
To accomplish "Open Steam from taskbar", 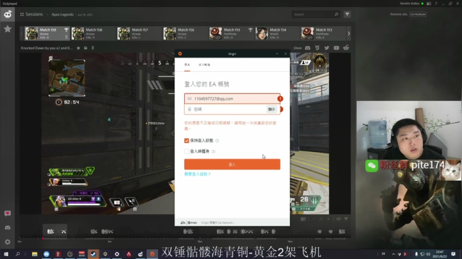I will 94,254.
